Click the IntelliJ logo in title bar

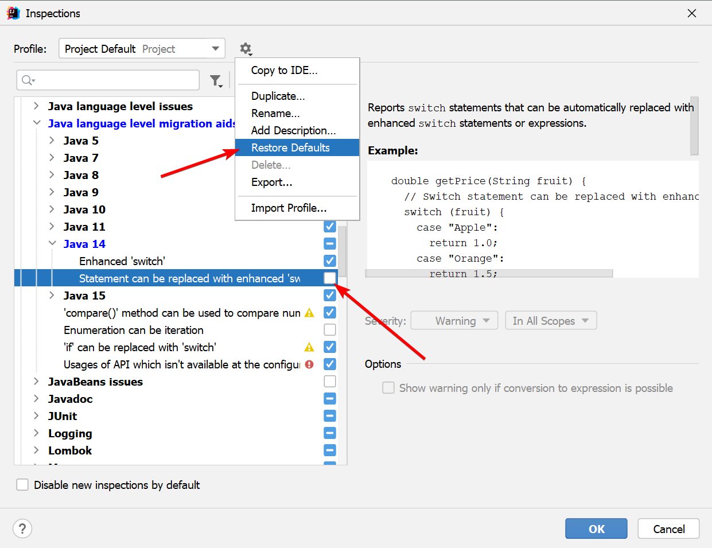13,13
